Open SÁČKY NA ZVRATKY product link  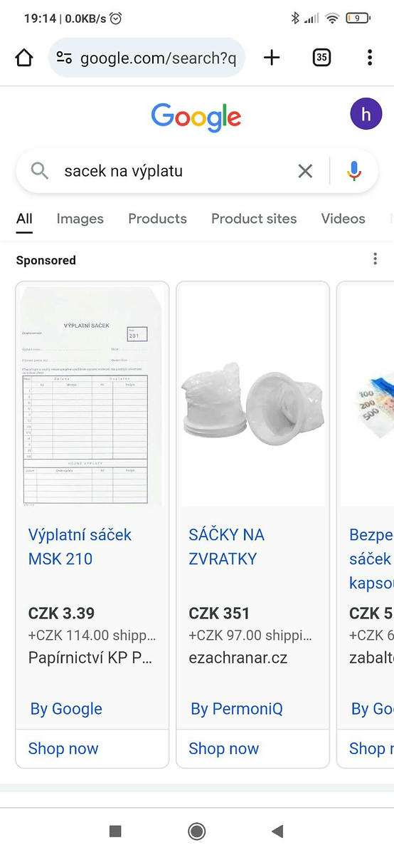point(226,546)
